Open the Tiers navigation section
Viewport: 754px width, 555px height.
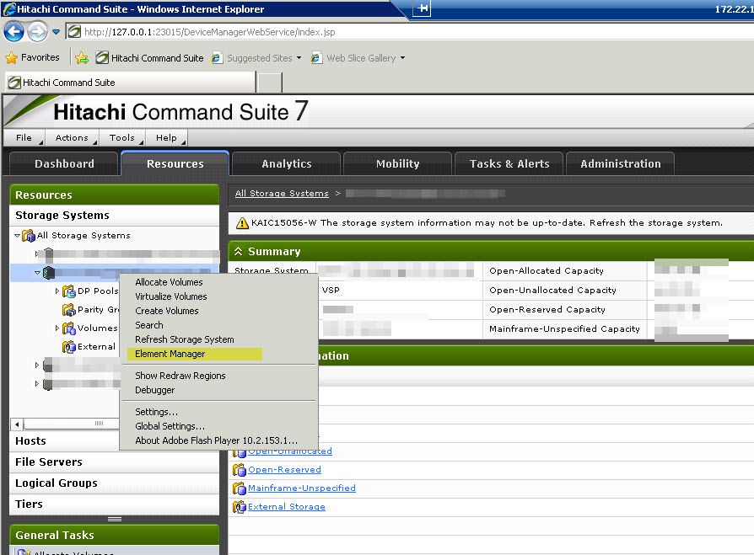click(x=114, y=504)
